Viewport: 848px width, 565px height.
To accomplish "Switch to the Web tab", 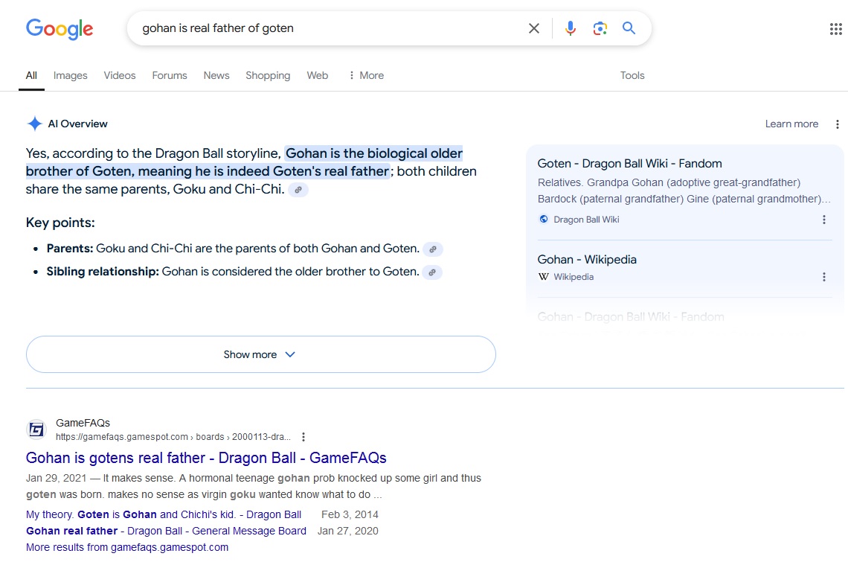I will (x=318, y=76).
